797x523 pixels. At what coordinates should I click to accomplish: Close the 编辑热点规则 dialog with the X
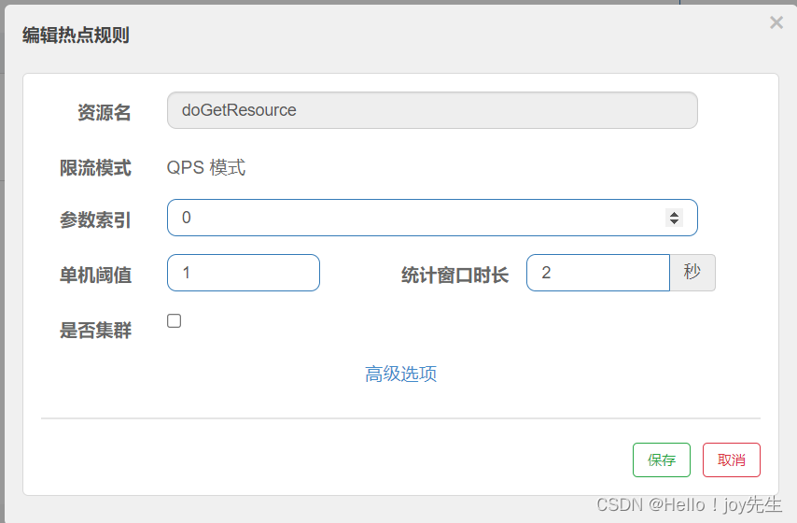tap(776, 22)
